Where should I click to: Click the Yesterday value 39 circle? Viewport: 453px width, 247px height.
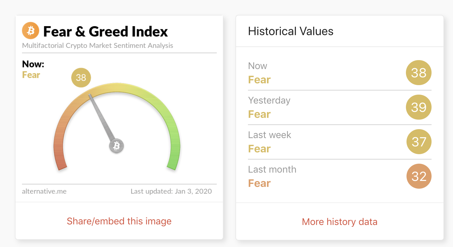click(x=419, y=107)
